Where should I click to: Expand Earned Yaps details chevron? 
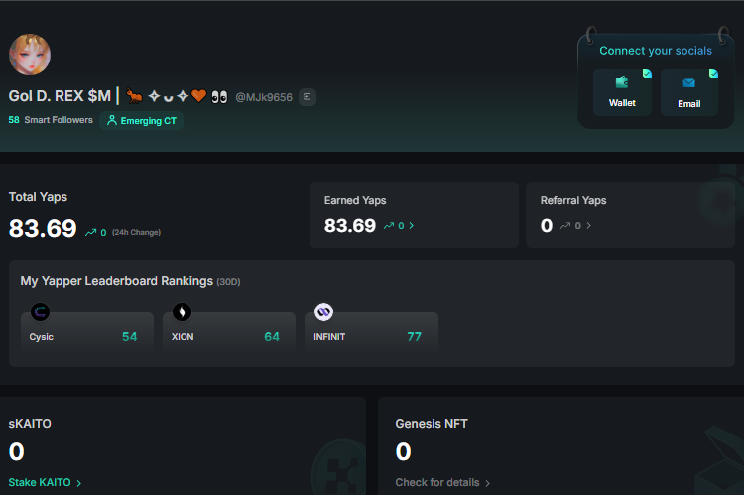pos(412,226)
